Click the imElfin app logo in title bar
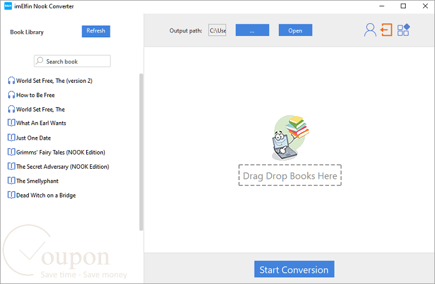 coord(8,6)
